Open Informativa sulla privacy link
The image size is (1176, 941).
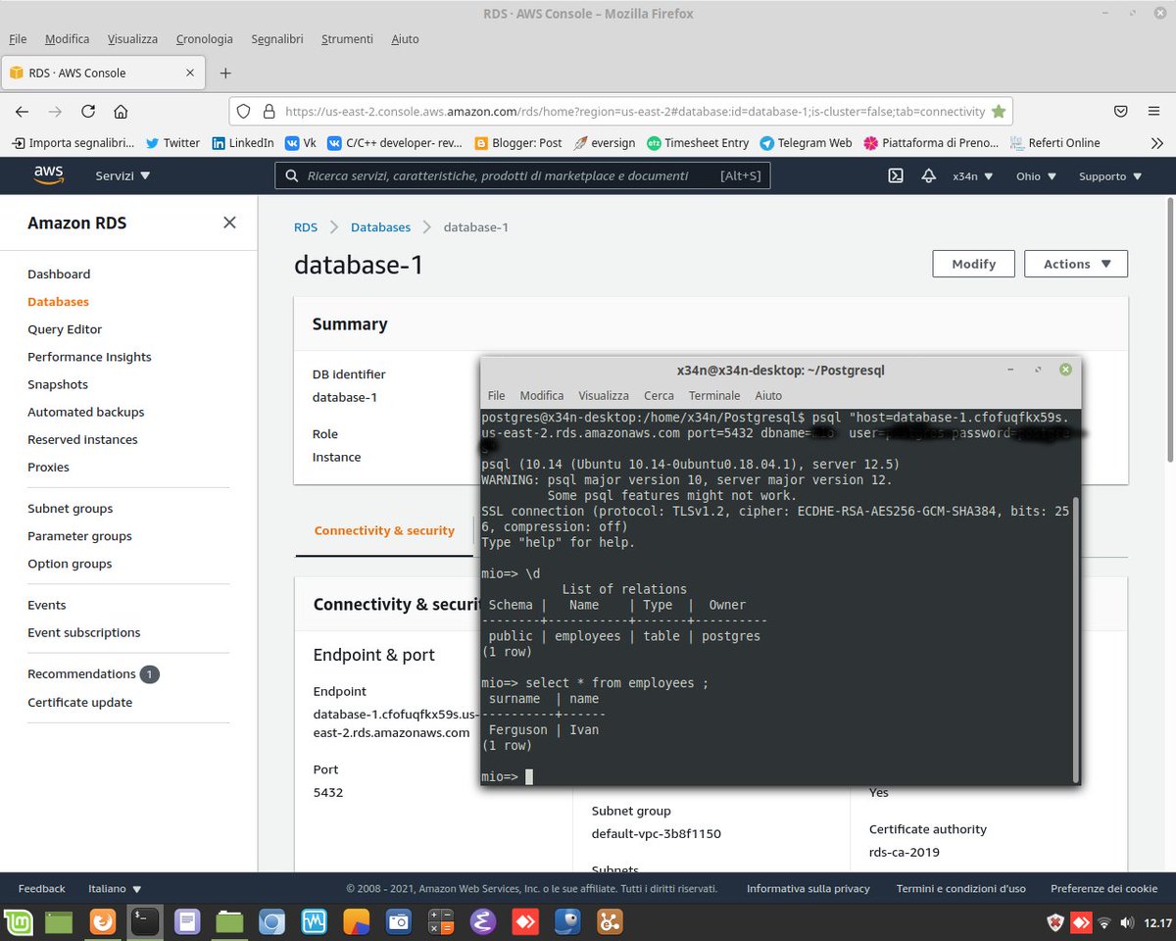808,888
